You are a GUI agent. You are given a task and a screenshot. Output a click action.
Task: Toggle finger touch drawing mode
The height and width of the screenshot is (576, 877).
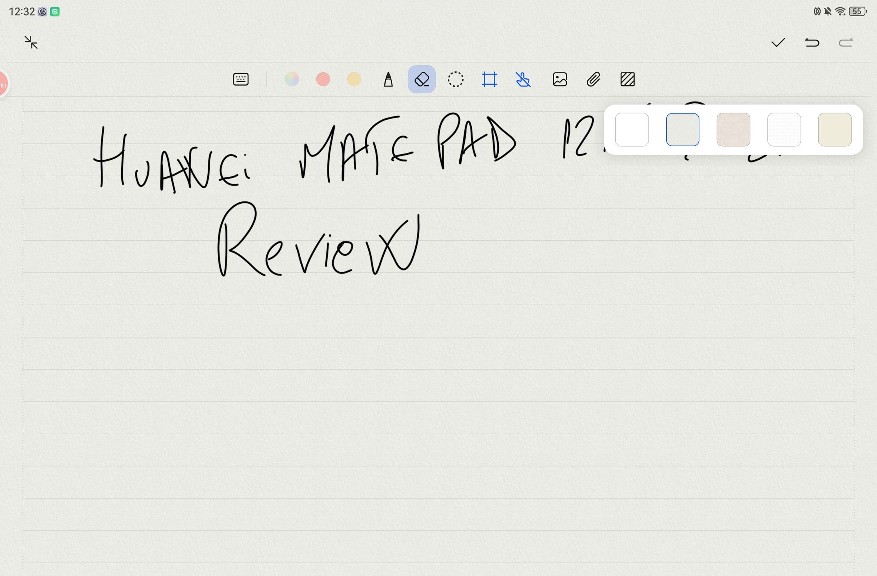point(523,79)
